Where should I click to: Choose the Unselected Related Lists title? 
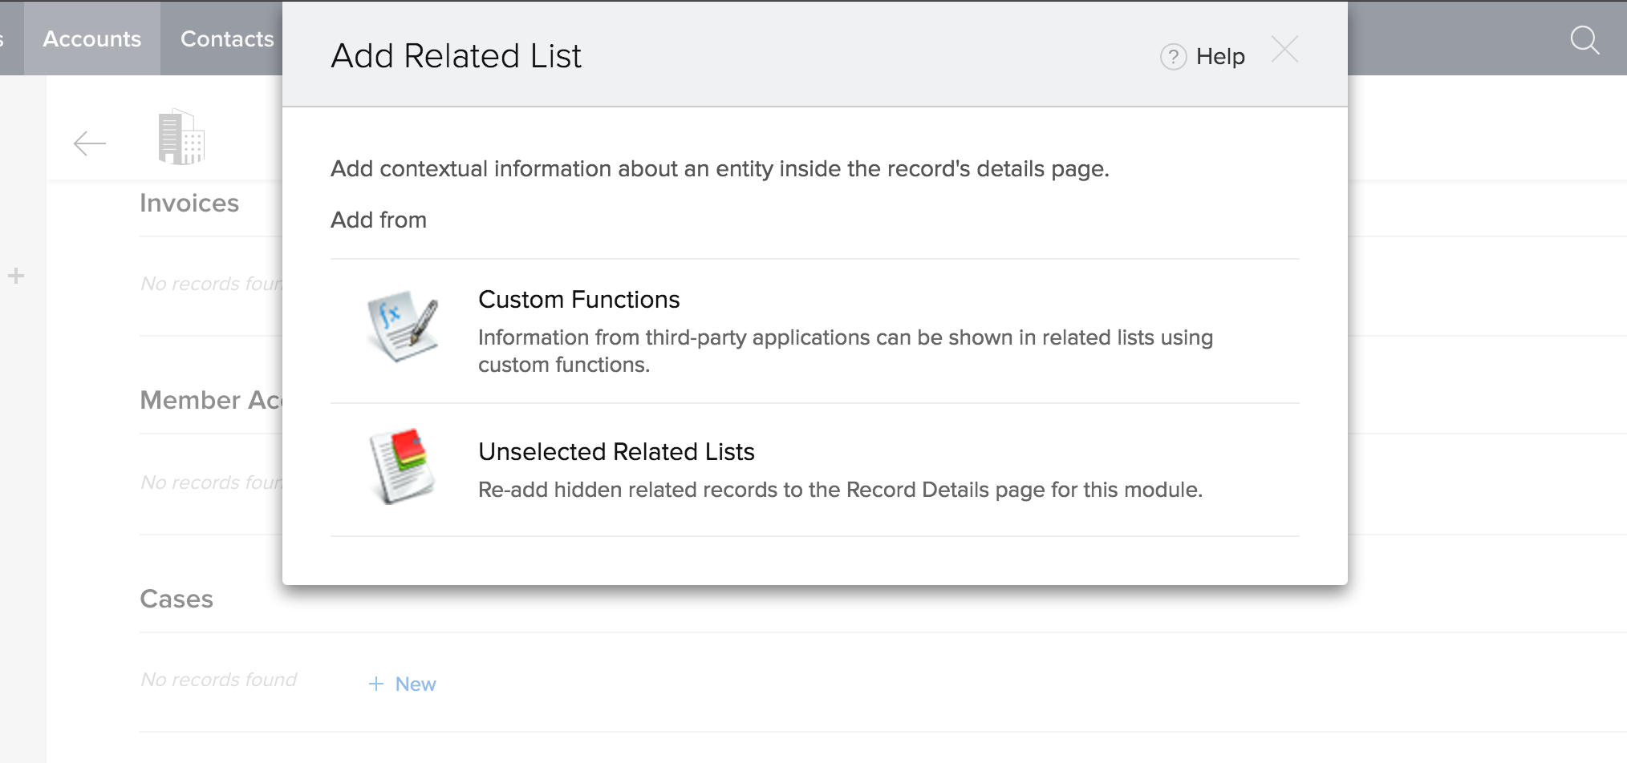[616, 452]
